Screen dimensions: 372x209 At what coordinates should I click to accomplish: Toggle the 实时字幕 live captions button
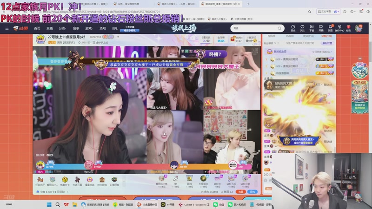[324, 11]
